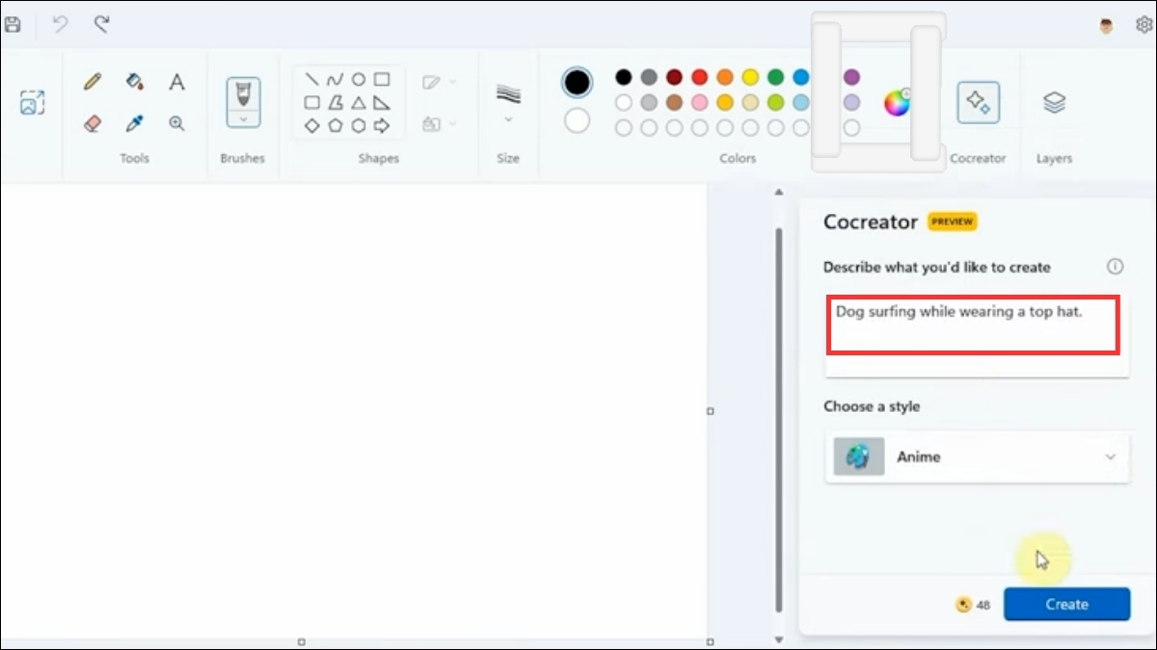This screenshot has width=1157, height=650.
Task: Click the scrollbar up arrow
Action: pyautogui.click(x=779, y=194)
